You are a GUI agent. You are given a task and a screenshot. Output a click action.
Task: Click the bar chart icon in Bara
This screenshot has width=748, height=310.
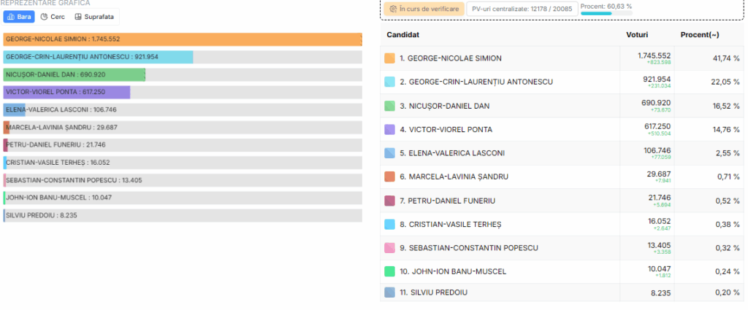[12, 17]
